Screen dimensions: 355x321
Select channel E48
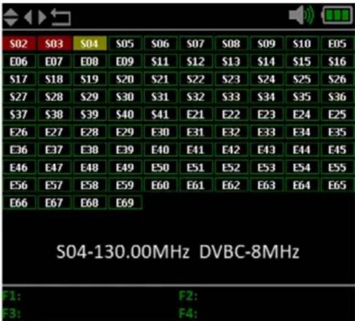pos(90,167)
